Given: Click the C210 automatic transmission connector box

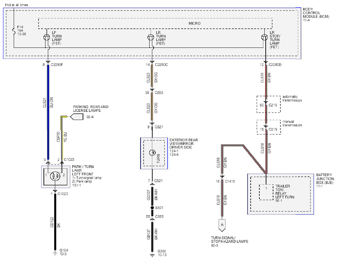Looking at the screenshot, I should [x=269, y=104].
